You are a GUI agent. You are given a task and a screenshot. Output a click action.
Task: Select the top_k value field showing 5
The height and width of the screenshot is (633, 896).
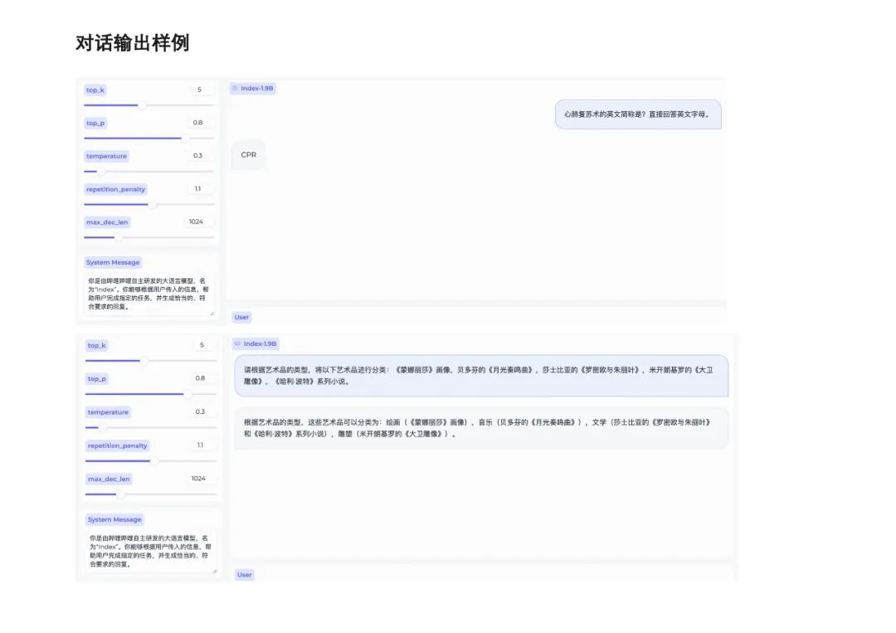pos(200,90)
